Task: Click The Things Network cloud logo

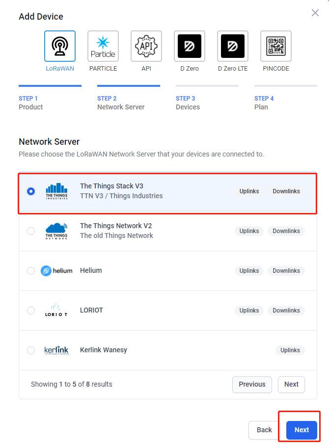Action: coord(56,231)
